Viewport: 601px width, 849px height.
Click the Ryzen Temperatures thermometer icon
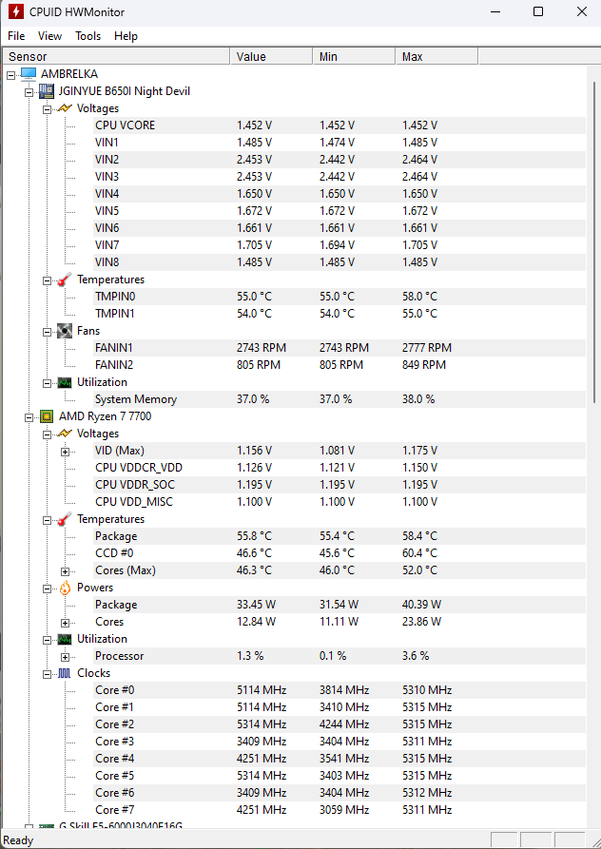point(65,519)
